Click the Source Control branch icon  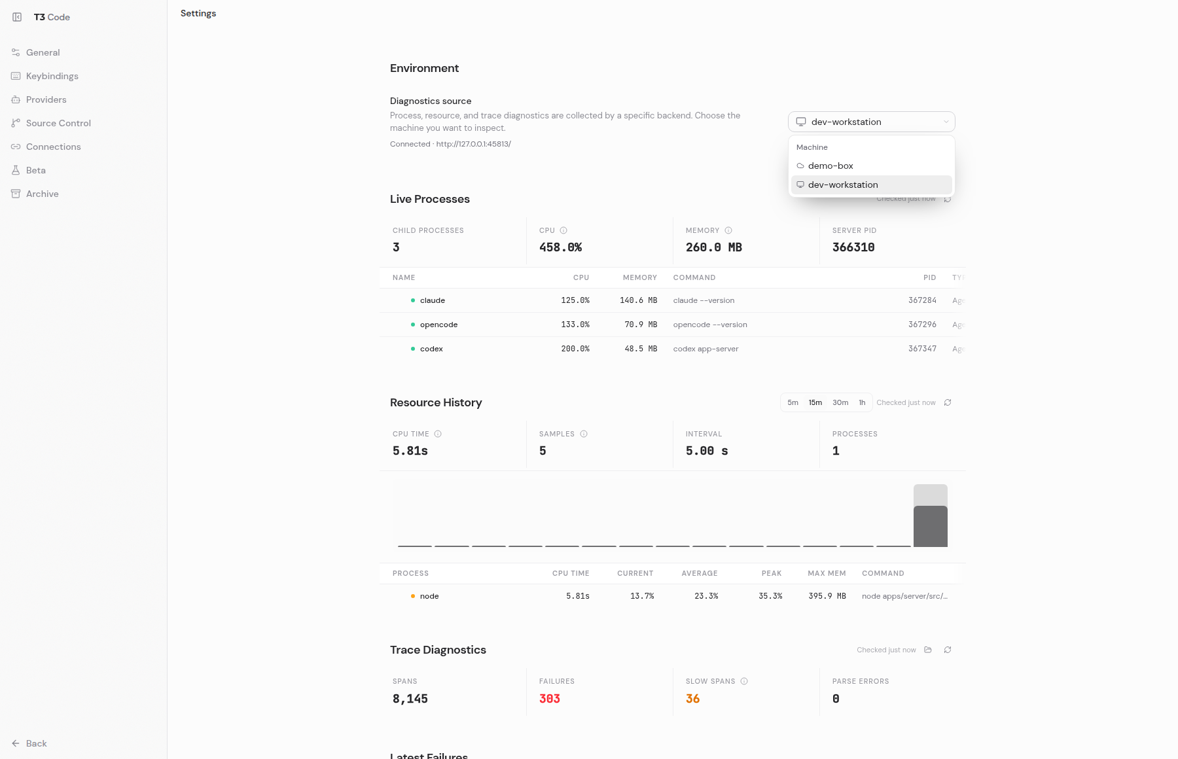[16, 123]
